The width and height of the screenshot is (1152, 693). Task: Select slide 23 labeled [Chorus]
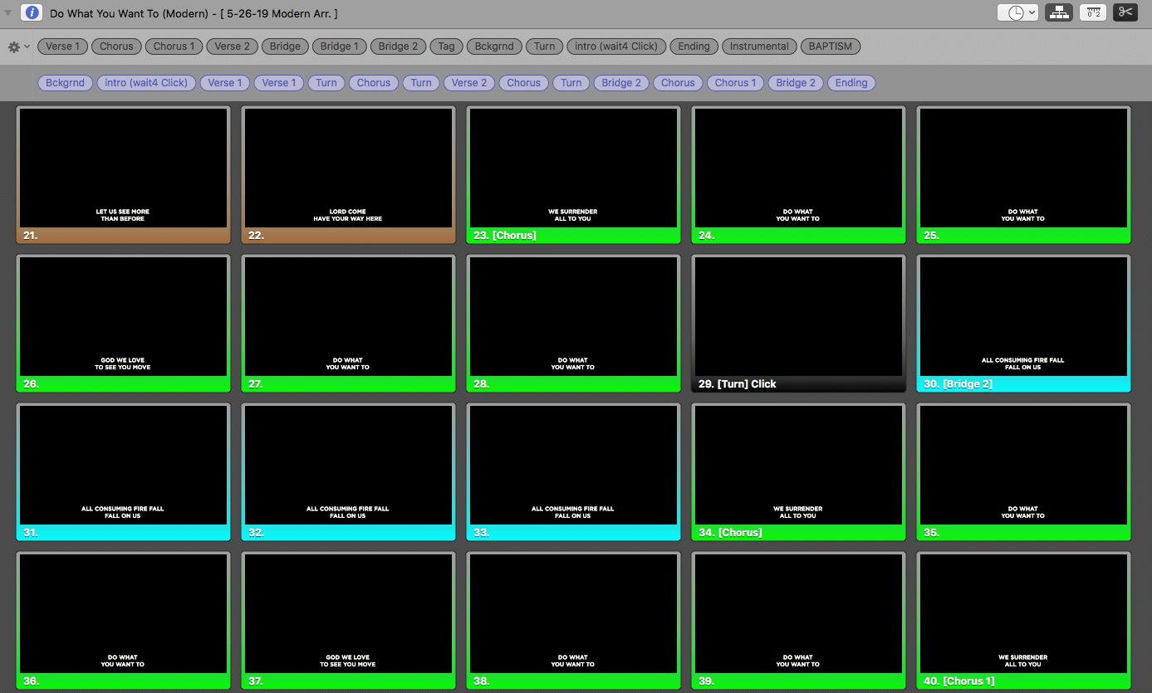(573, 174)
